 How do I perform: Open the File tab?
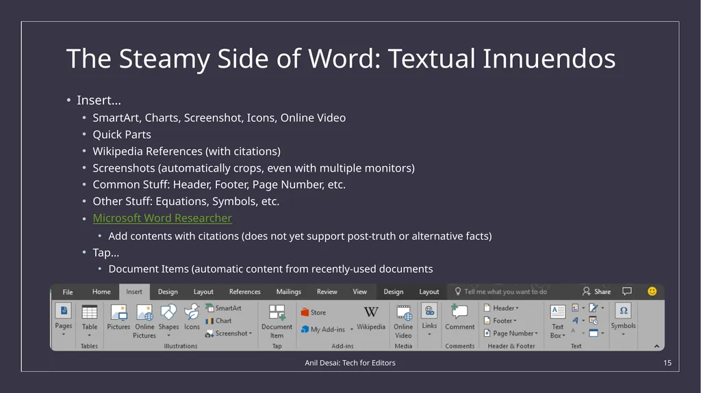click(68, 292)
